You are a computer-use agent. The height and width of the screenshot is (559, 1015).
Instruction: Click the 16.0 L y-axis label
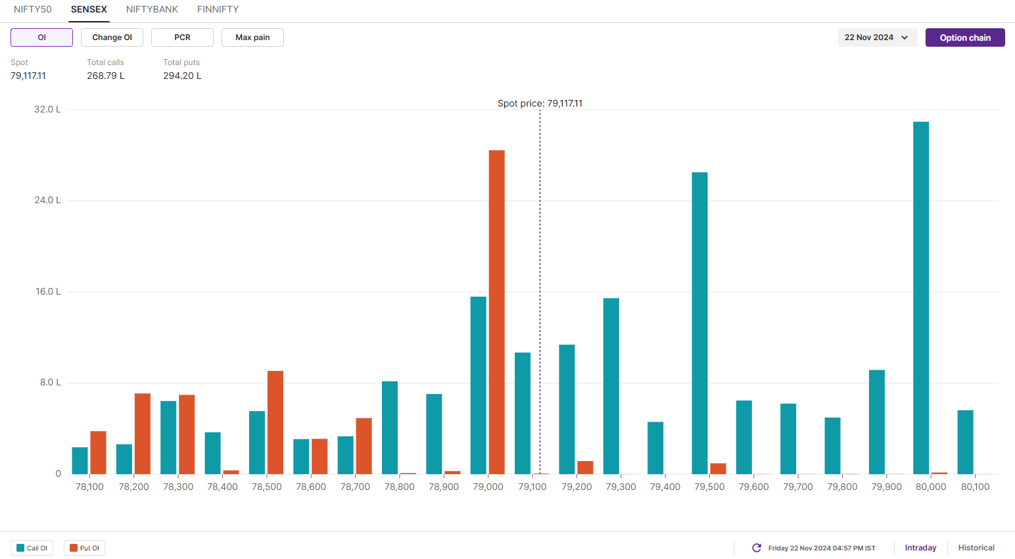pos(48,291)
